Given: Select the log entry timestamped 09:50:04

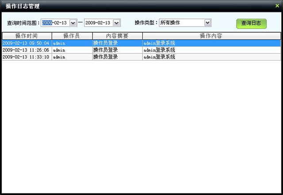Looking at the screenshot, I should tap(26, 43).
